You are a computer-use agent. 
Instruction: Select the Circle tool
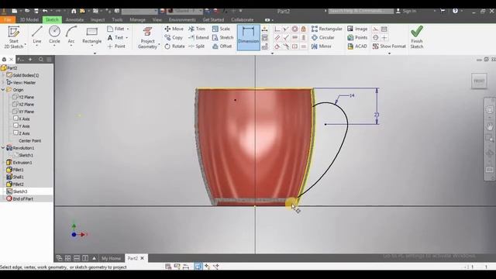point(54,35)
